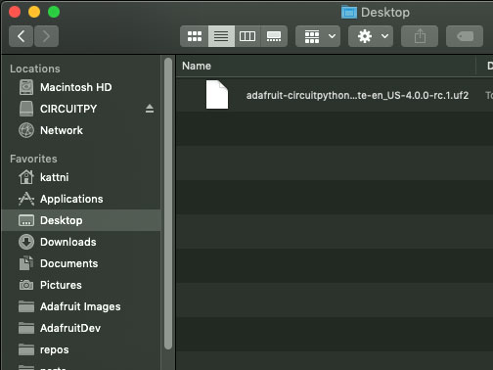Open the repos folder
The width and height of the screenshot is (493, 370).
point(81,349)
